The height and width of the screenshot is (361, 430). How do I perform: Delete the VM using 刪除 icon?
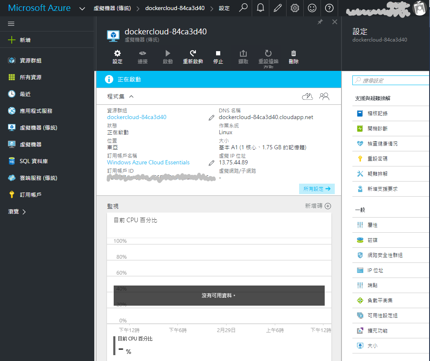[x=294, y=57]
